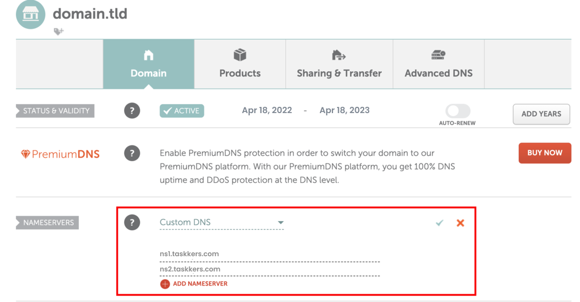Image resolution: width=580 pixels, height=302 pixels.
Task: Click the domain storefront icon
Action: pos(31,15)
